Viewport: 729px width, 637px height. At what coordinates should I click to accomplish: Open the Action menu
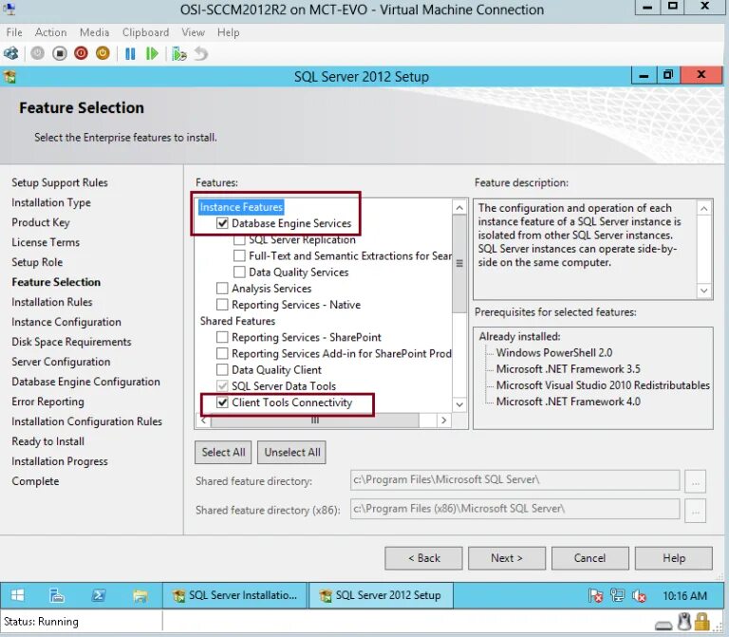[x=50, y=32]
